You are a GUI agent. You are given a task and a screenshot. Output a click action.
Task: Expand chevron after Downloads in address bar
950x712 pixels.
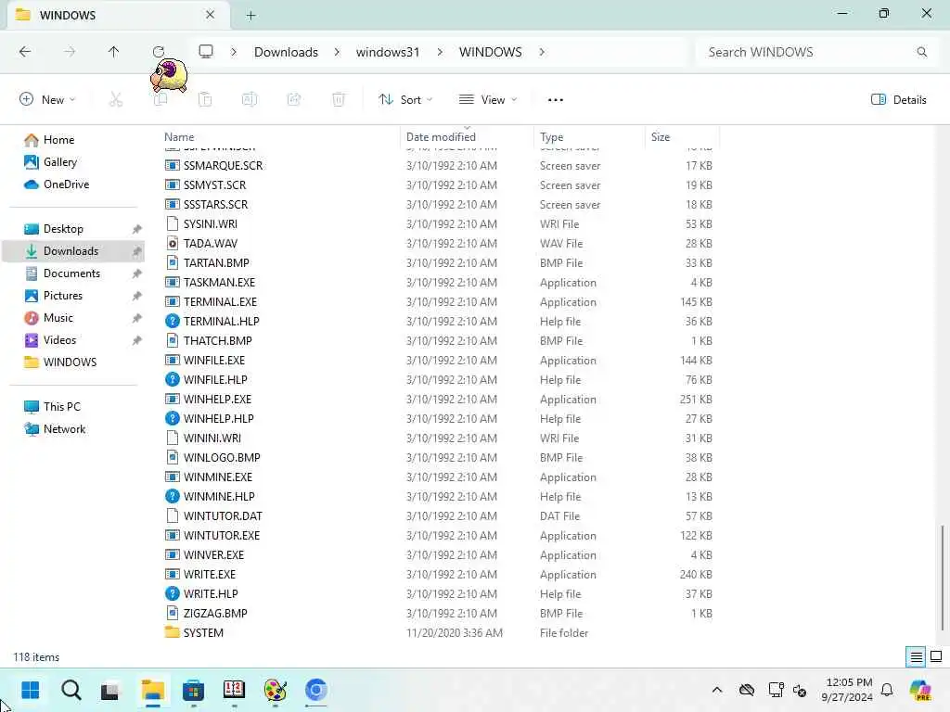[337, 52]
